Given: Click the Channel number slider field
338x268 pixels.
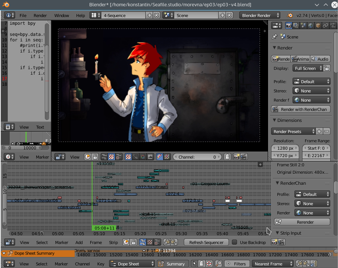Looking at the screenshot, I should point(197,157).
